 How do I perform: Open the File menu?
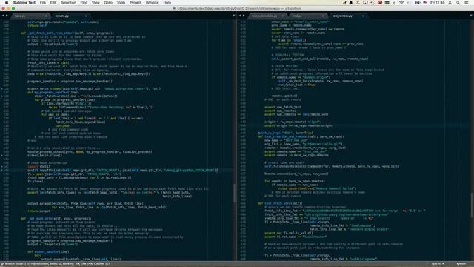click(43, 3)
